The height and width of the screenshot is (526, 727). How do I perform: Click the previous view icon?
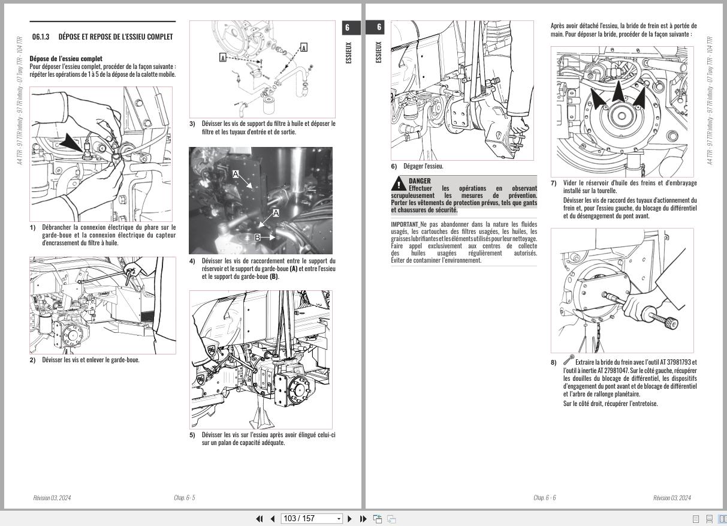click(378, 519)
